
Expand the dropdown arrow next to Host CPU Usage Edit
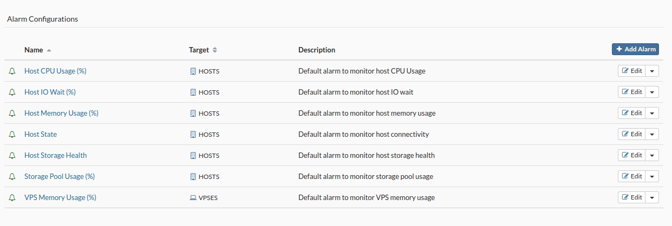coord(652,71)
